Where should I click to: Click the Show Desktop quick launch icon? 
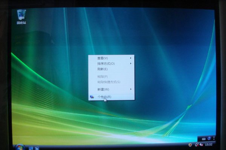(x=31, y=148)
